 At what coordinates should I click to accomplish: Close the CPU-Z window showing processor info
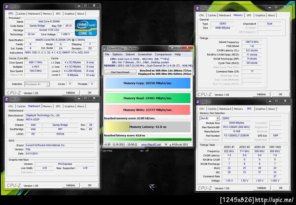pyautogui.click(x=94, y=5)
